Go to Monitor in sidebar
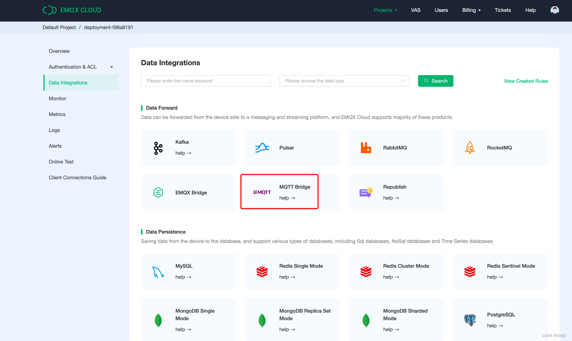 coord(58,99)
